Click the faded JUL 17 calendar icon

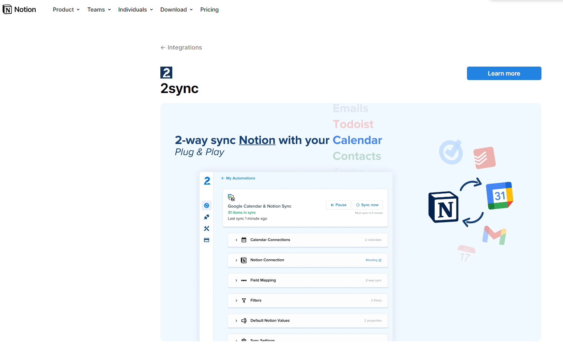click(466, 253)
